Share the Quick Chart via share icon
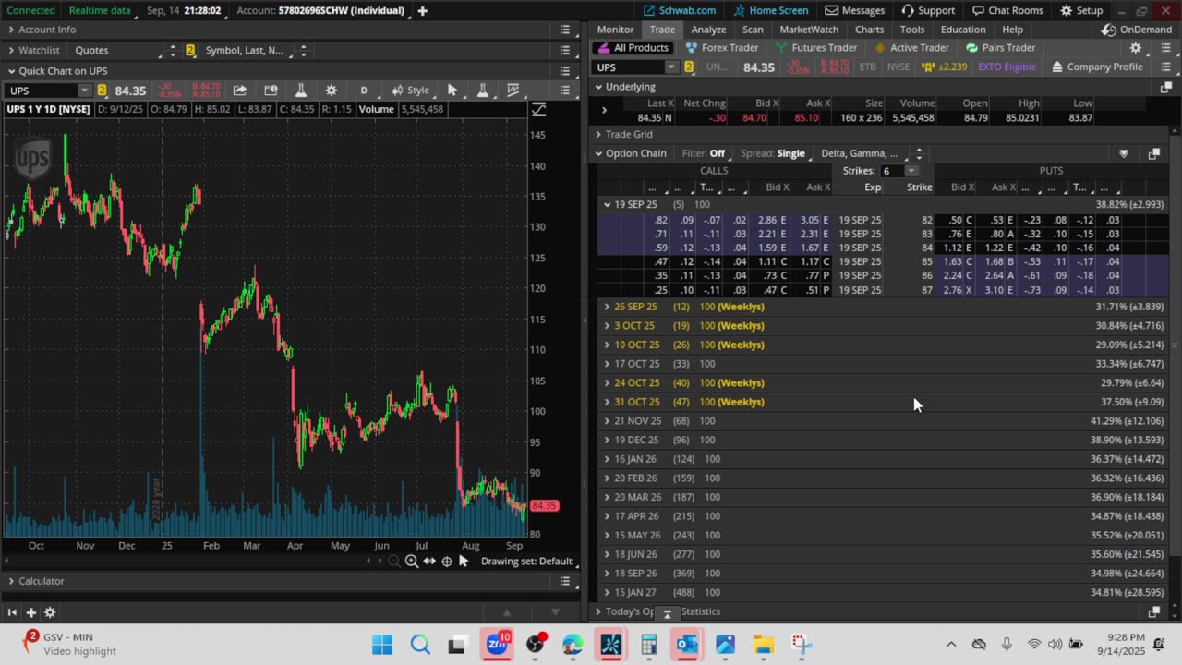Screen dimensions: 1182x665 coord(240,91)
